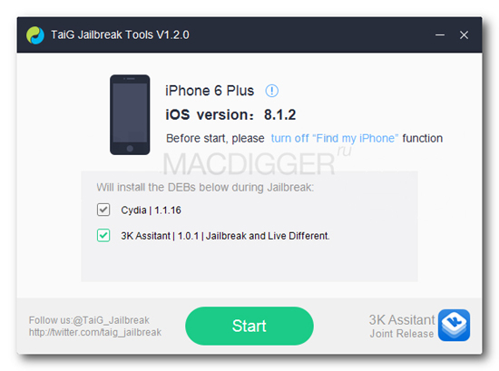Click the TaiG green-blue logo icon
The image size is (499, 371).
pyautogui.click(x=35, y=35)
